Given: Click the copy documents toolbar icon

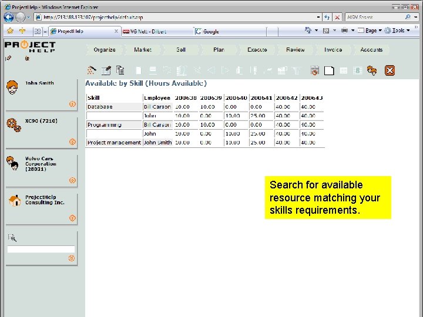Looking at the screenshot, I should 120,70.
